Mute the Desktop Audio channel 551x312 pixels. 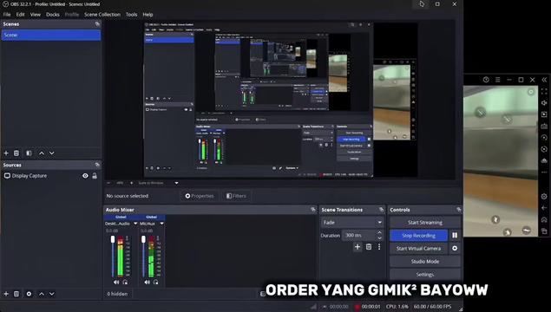point(116,283)
